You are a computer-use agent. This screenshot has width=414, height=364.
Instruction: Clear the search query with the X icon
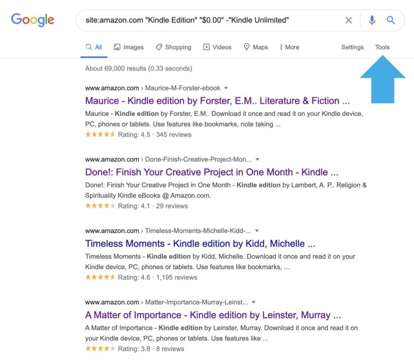tap(349, 20)
